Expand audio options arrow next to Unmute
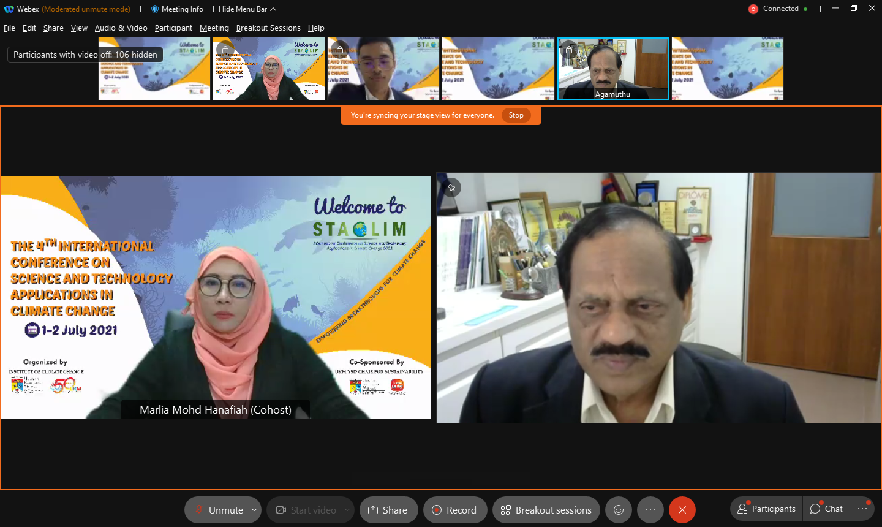 [x=254, y=510]
